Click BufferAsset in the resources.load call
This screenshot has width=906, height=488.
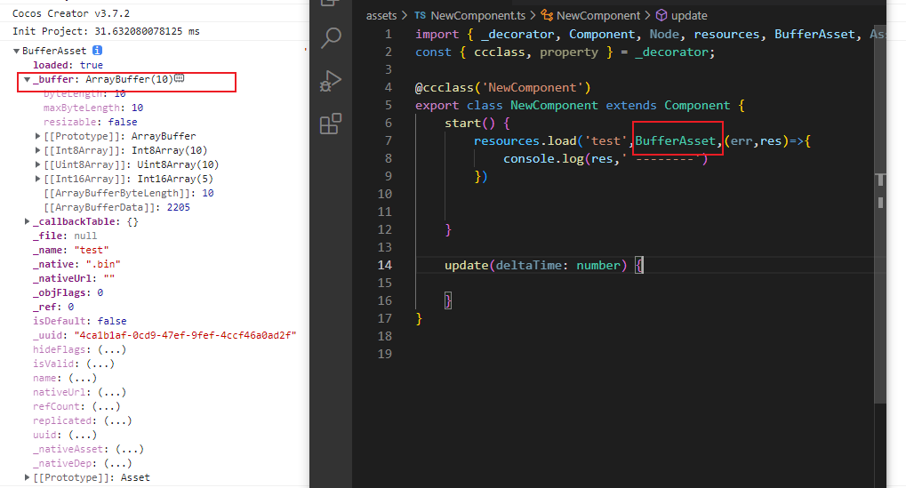pos(676,141)
